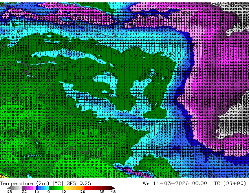Viewport: 249px width, 193px height.
Task: Click the '-22' legend value
Action: (22, 191)
